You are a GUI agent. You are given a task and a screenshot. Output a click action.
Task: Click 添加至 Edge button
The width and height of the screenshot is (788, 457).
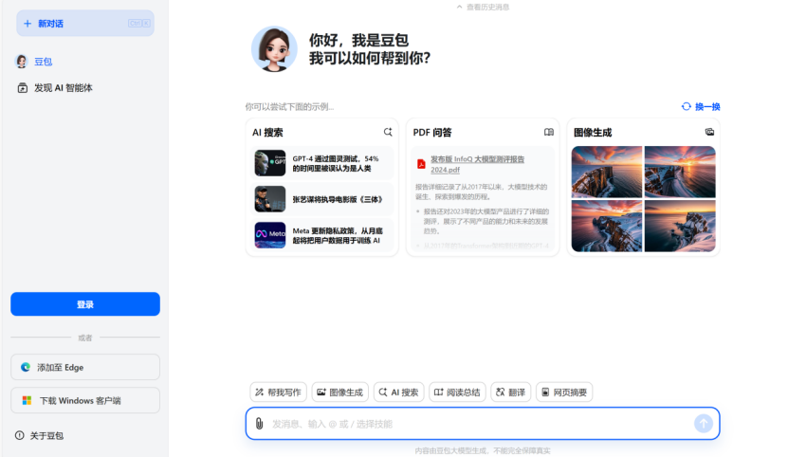[85, 367]
